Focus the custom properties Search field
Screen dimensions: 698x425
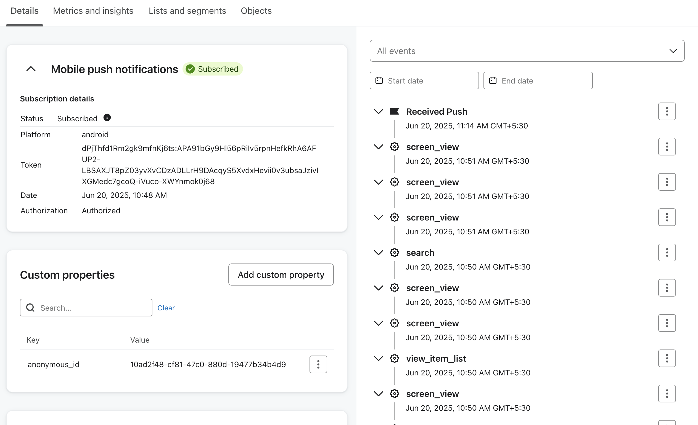click(86, 308)
